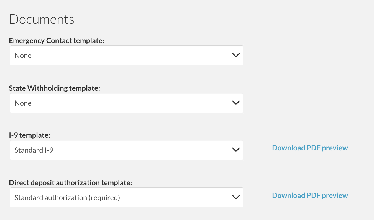Open the State Withholding template dropdown
Image resolution: width=374 pixels, height=220 pixels.
pos(126,103)
